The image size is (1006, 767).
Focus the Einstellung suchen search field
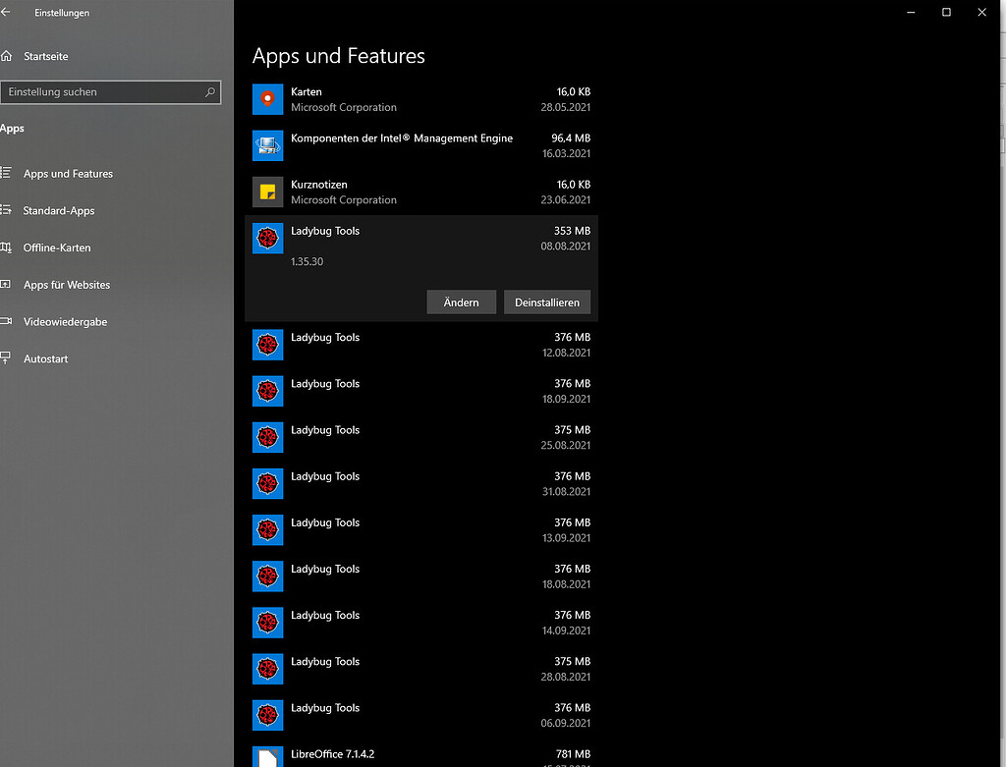[103, 92]
